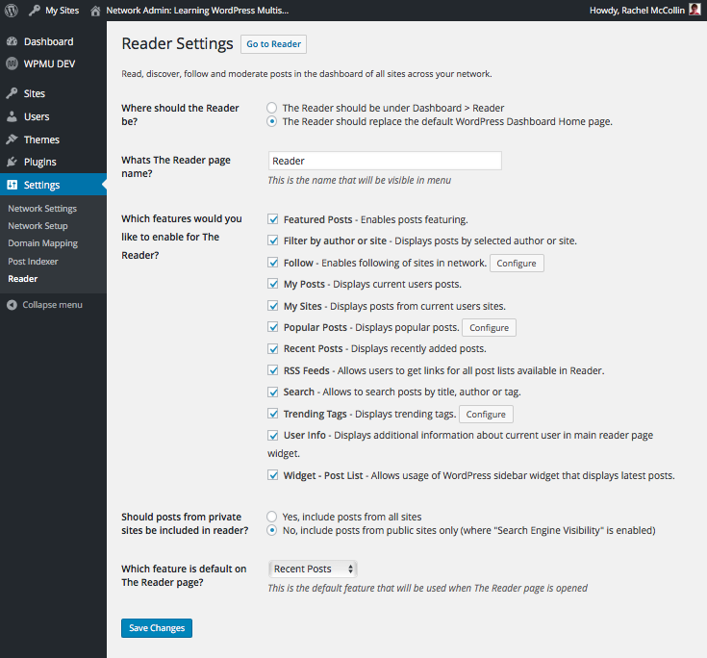The height and width of the screenshot is (658, 707).
Task: Disable the RSS Feeds checkbox
Action: [x=273, y=370]
